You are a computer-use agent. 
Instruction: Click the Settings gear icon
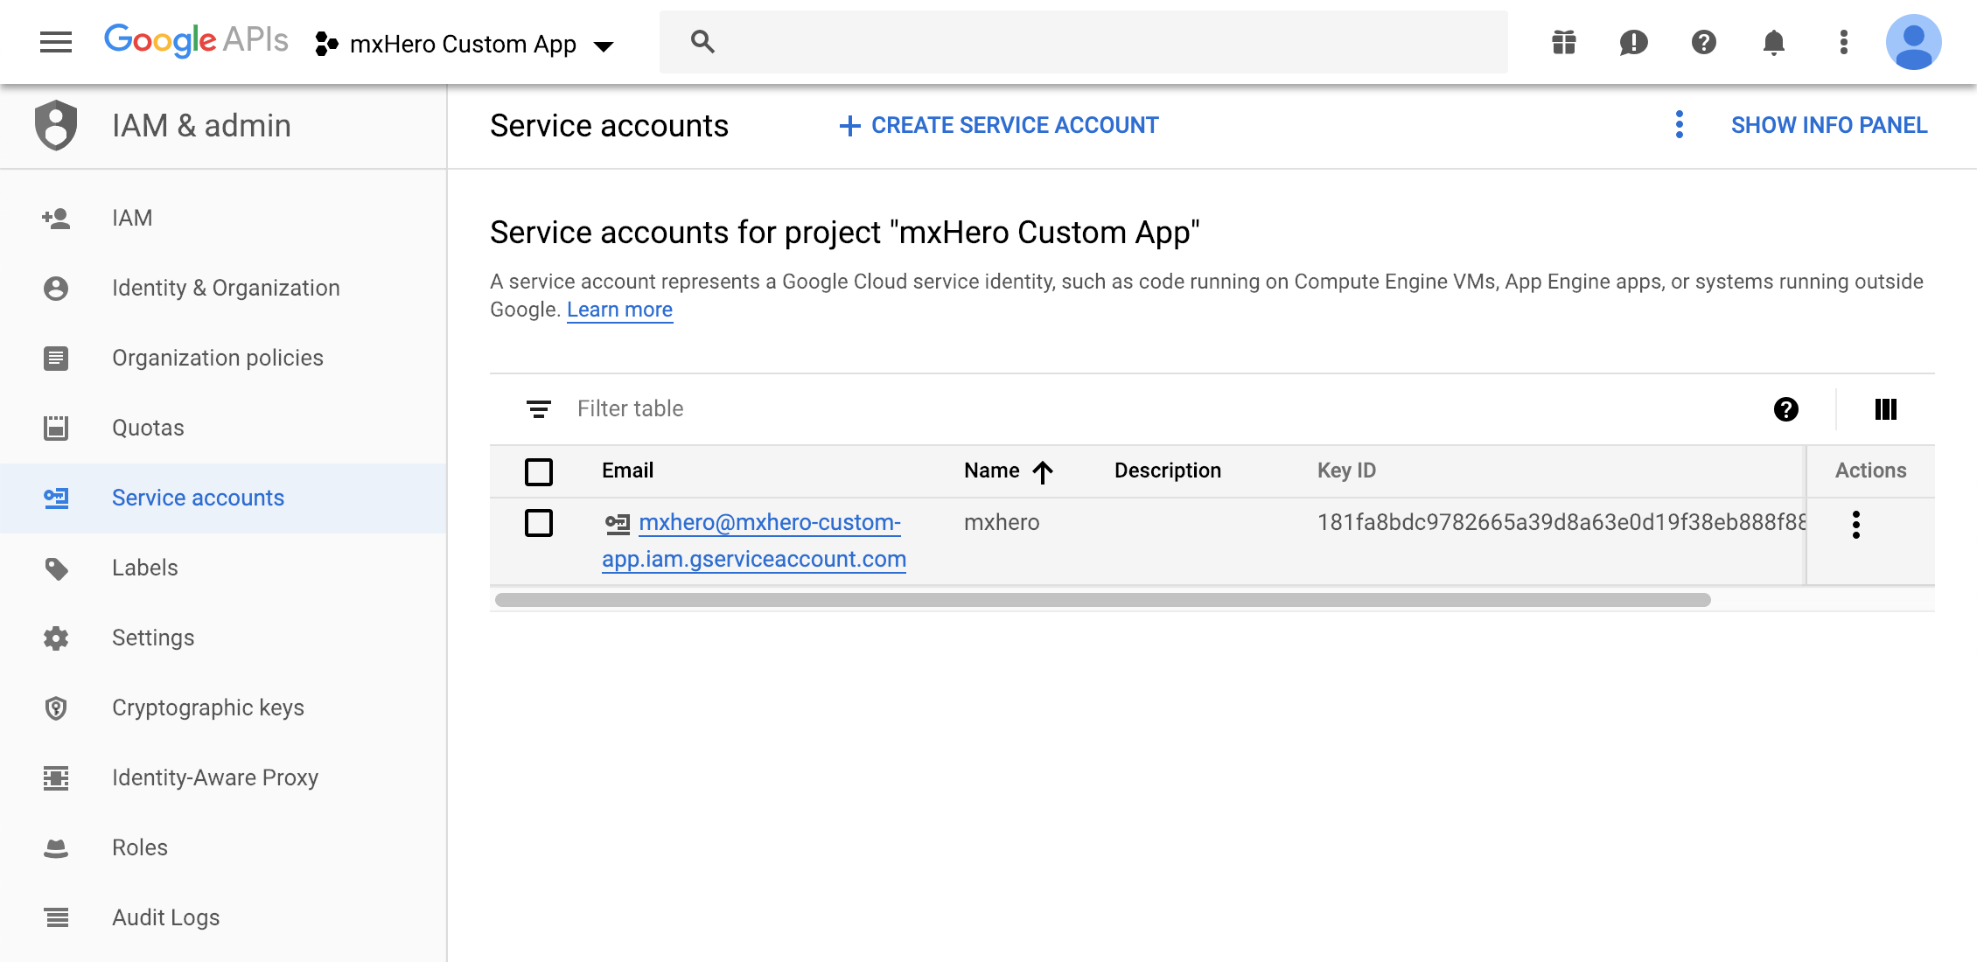coord(56,638)
